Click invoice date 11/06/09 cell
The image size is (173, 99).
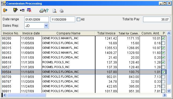pyautogui.click(x=31, y=48)
